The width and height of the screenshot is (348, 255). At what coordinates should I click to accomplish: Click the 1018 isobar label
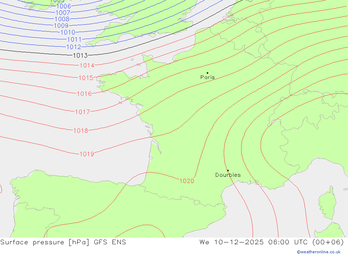(x=81, y=131)
